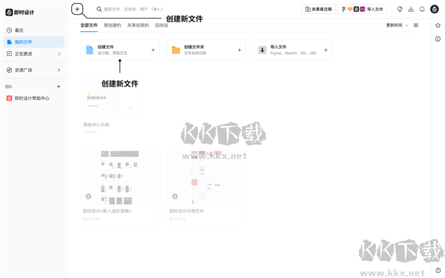Click the clock icon beside 最近

tap(10, 30)
